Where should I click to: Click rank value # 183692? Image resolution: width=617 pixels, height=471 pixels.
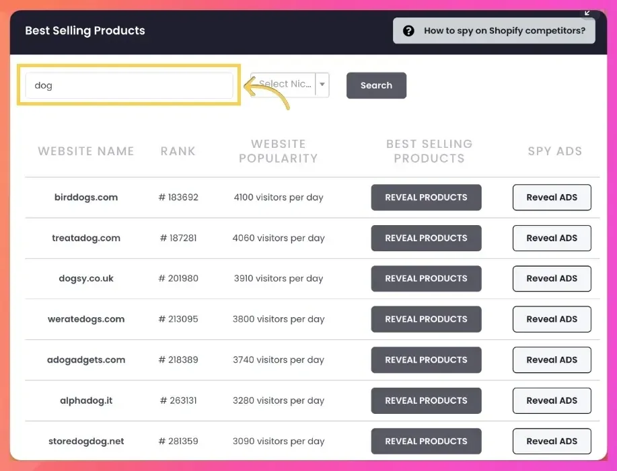(x=178, y=197)
